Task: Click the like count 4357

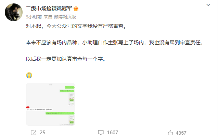Action: [x=181, y=133]
